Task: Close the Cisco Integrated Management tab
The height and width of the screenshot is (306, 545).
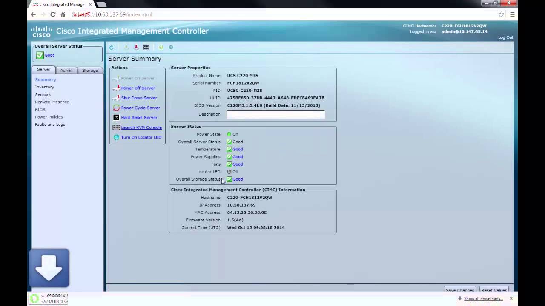Action: coord(90,4)
